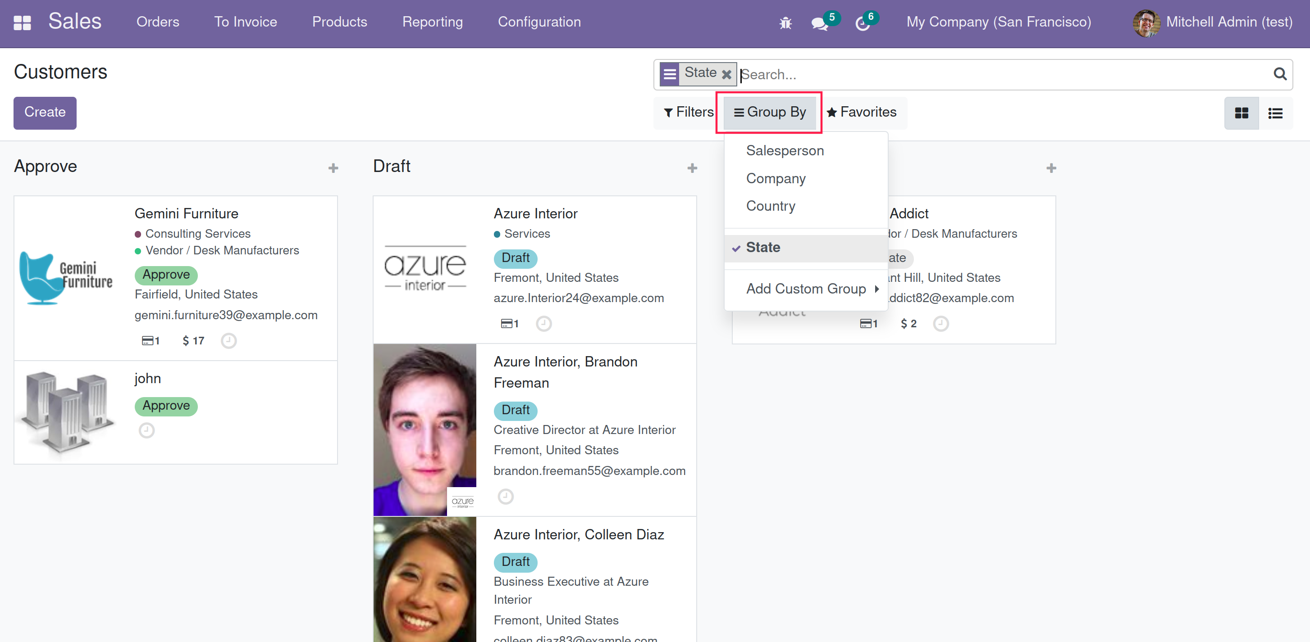Click Services tag on Azure Interior
The width and height of the screenshot is (1310, 642).
tap(527, 234)
